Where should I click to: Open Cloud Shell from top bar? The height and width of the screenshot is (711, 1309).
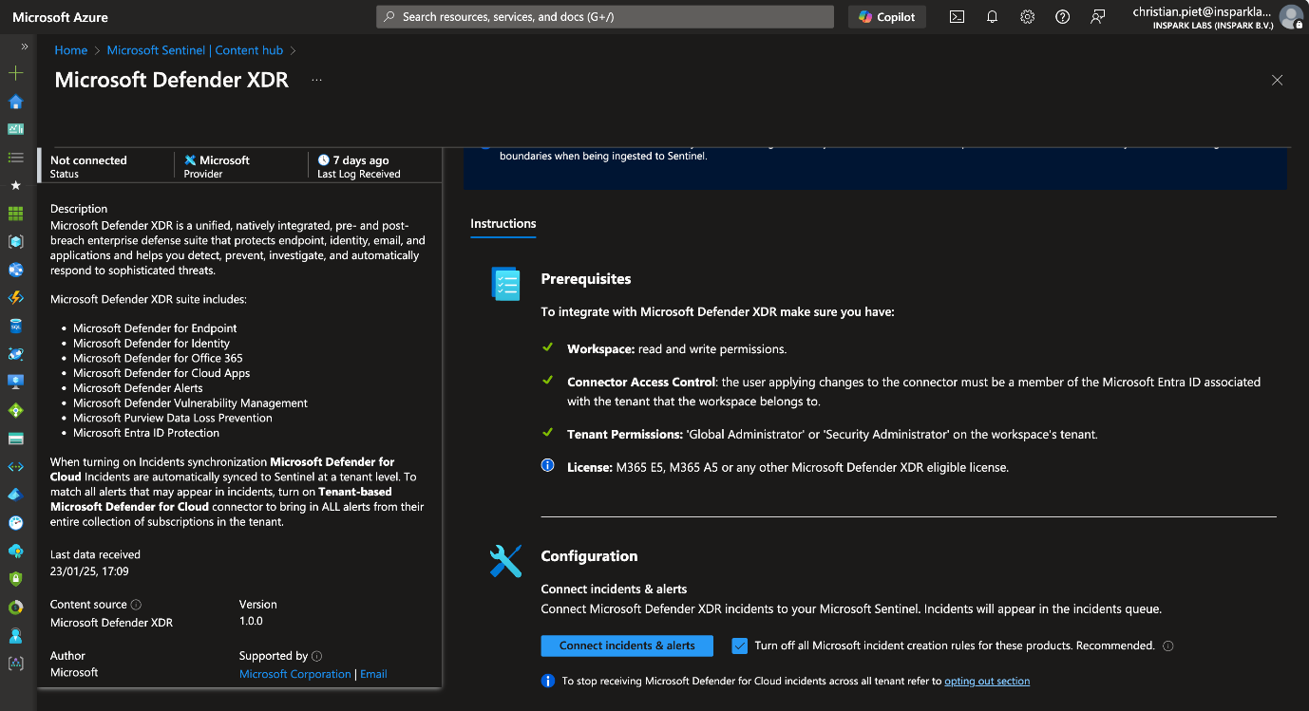point(958,16)
